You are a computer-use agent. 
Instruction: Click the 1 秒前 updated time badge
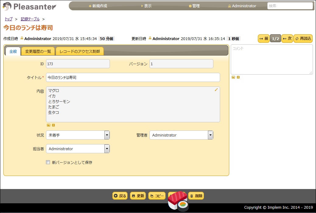233,39
